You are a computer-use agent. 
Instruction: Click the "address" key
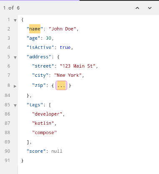click(x=39, y=57)
